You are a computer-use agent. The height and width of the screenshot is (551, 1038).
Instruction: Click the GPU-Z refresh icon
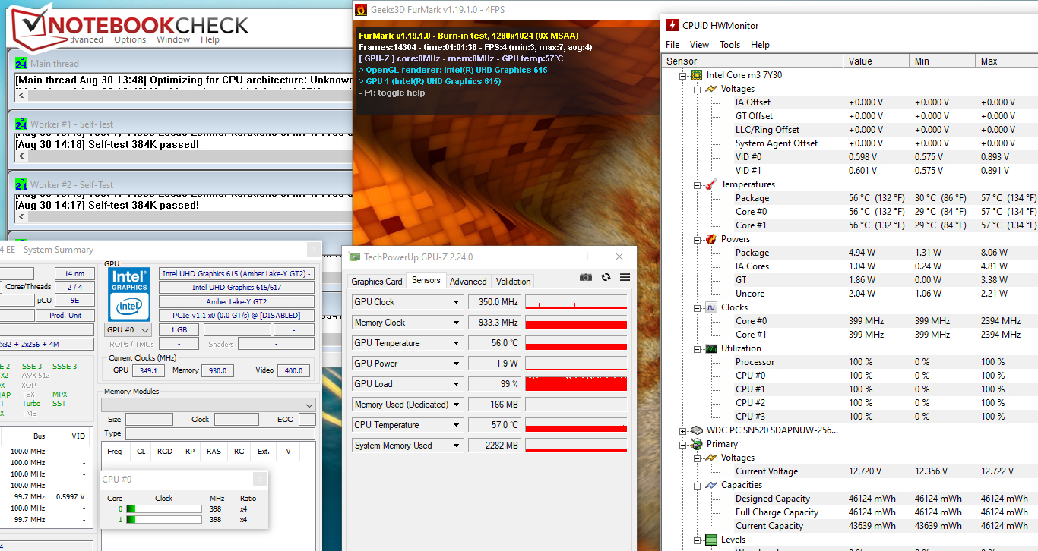(x=606, y=278)
